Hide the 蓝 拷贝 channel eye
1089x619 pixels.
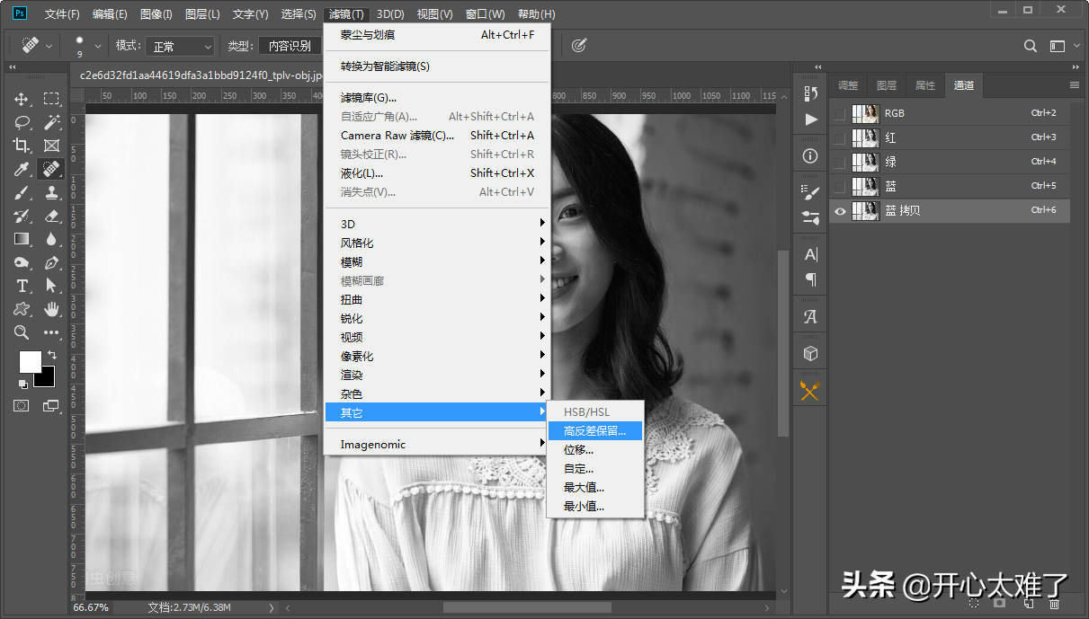pyautogui.click(x=840, y=210)
